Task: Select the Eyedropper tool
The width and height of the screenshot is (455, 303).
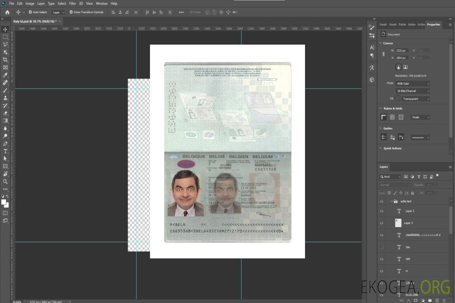Action: (x=5, y=75)
